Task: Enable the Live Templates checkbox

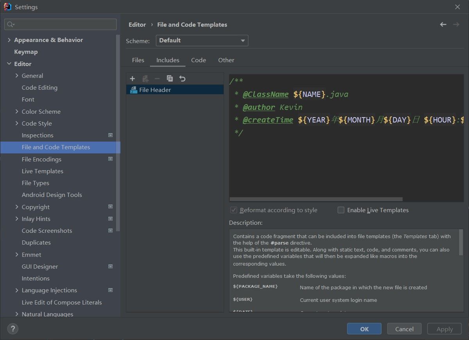Action: click(x=341, y=210)
